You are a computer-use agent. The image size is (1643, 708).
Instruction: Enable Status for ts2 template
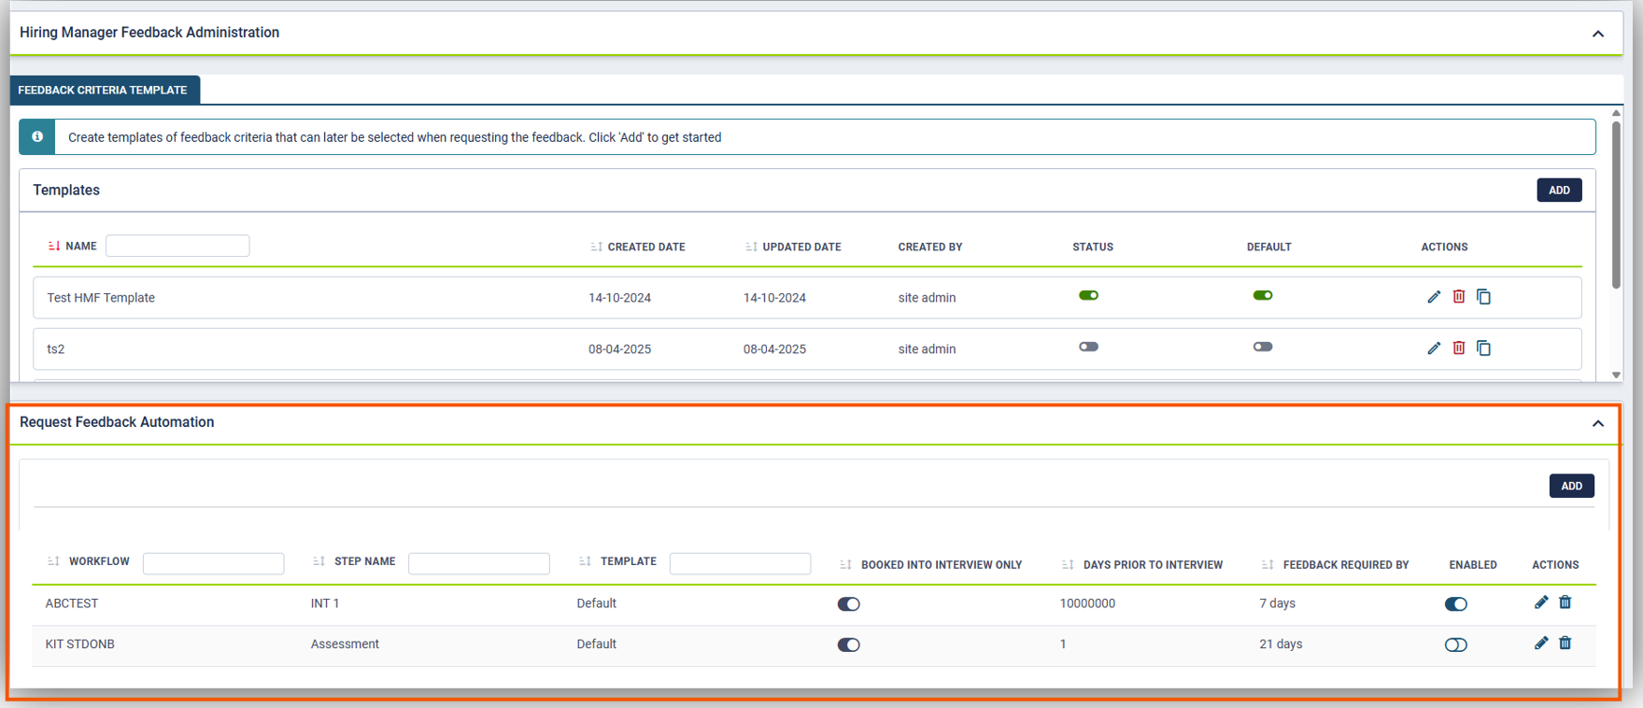point(1088,347)
